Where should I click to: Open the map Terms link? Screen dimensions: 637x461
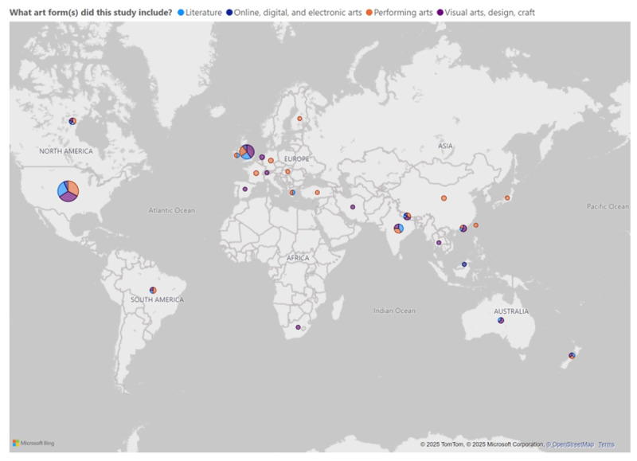(606, 444)
